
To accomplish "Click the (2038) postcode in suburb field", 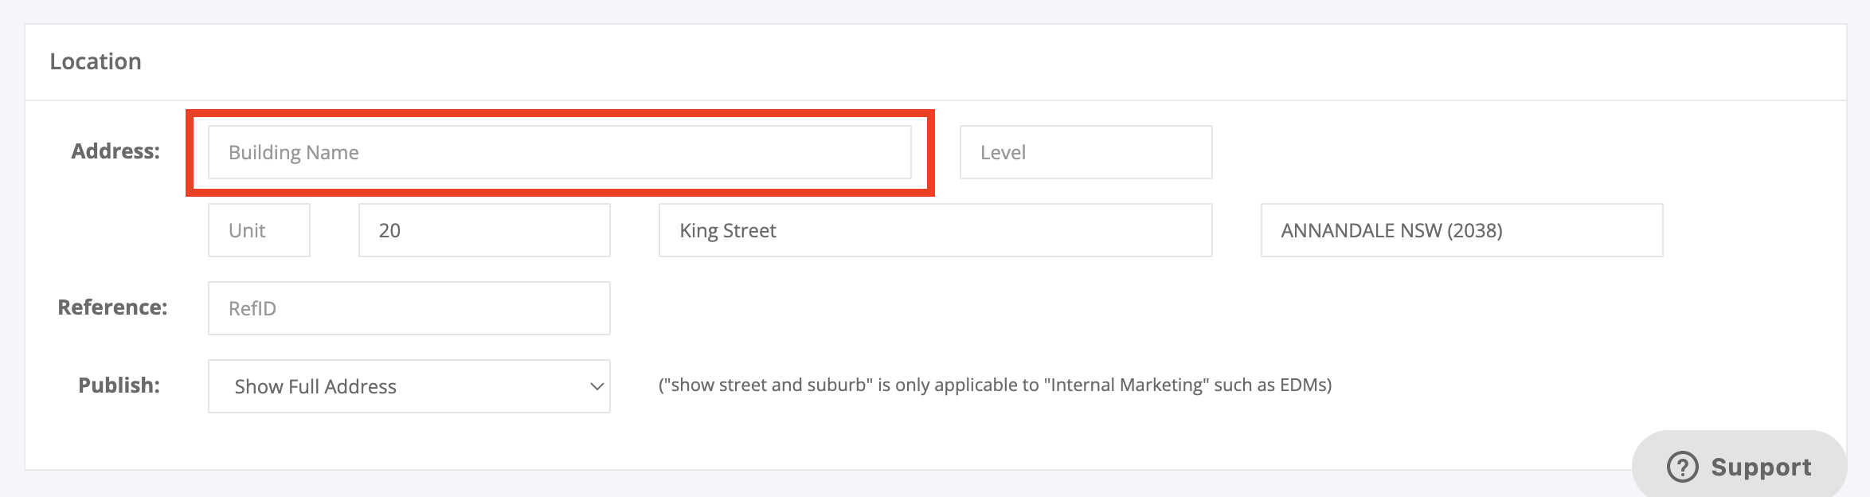I will 1474,230.
